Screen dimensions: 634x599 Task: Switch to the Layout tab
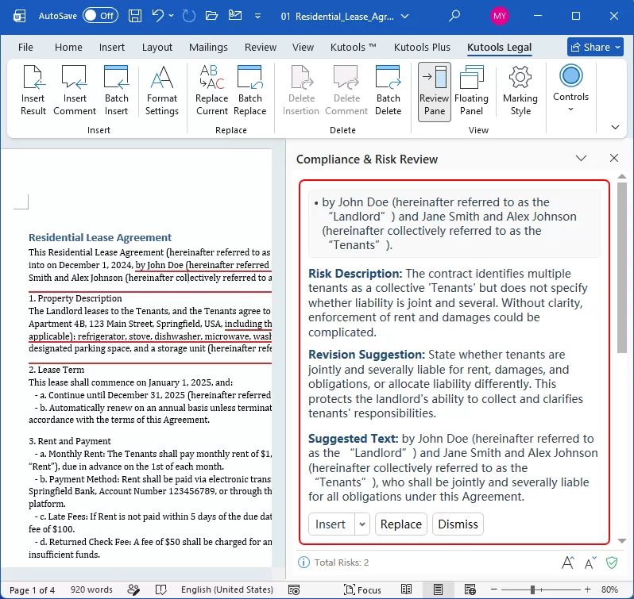point(157,48)
